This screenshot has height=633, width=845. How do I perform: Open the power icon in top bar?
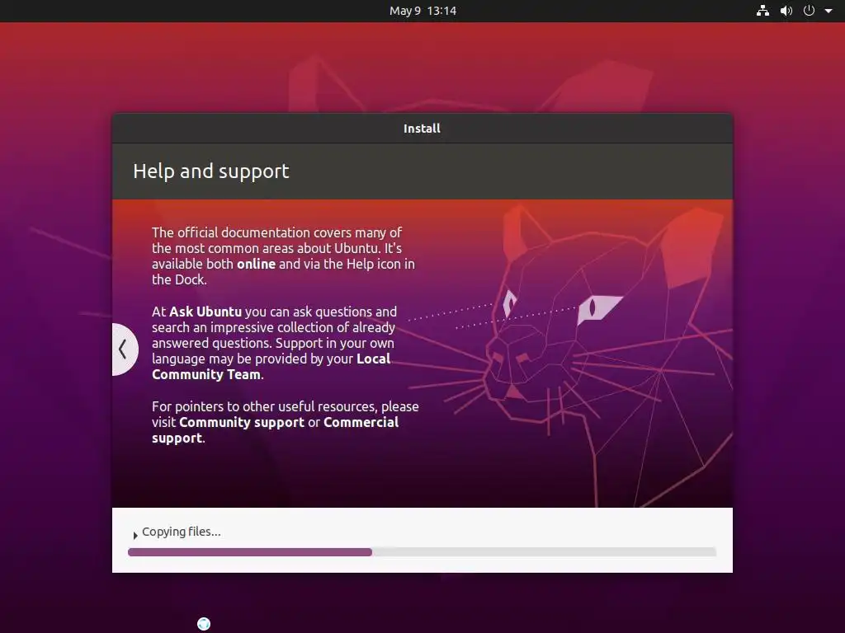tap(809, 11)
